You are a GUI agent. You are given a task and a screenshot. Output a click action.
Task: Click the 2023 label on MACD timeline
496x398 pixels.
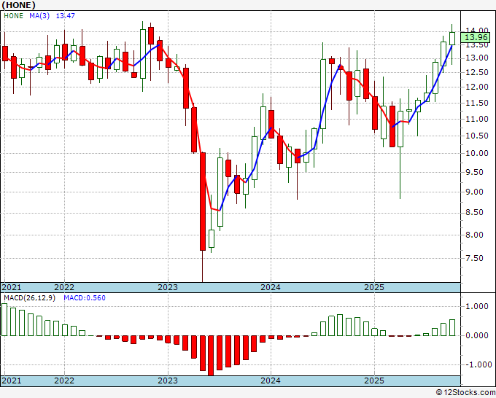click(168, 381)
